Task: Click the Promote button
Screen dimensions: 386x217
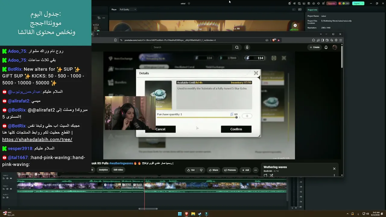Action: 230,170
